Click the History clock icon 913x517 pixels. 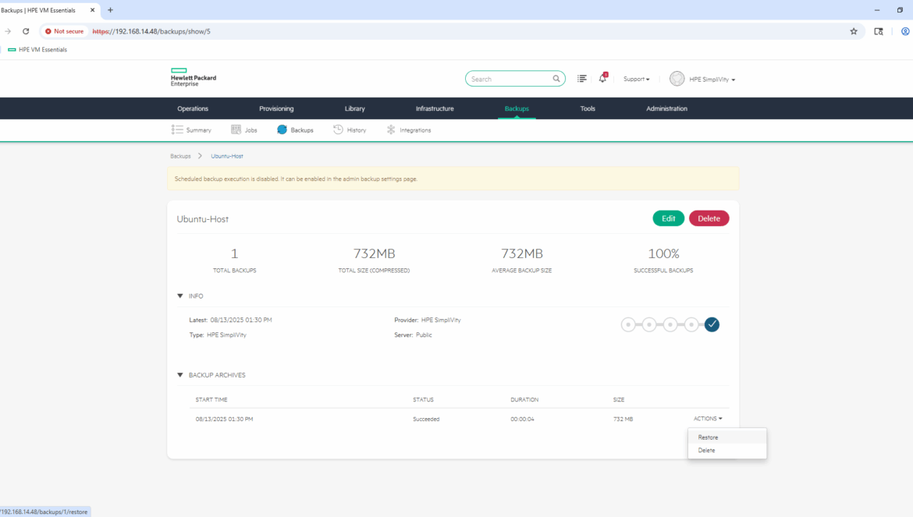(x=338, y=130)
